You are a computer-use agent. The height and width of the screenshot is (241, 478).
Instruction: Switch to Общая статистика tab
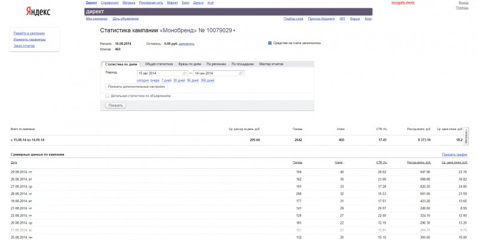[x=159, y=64]
